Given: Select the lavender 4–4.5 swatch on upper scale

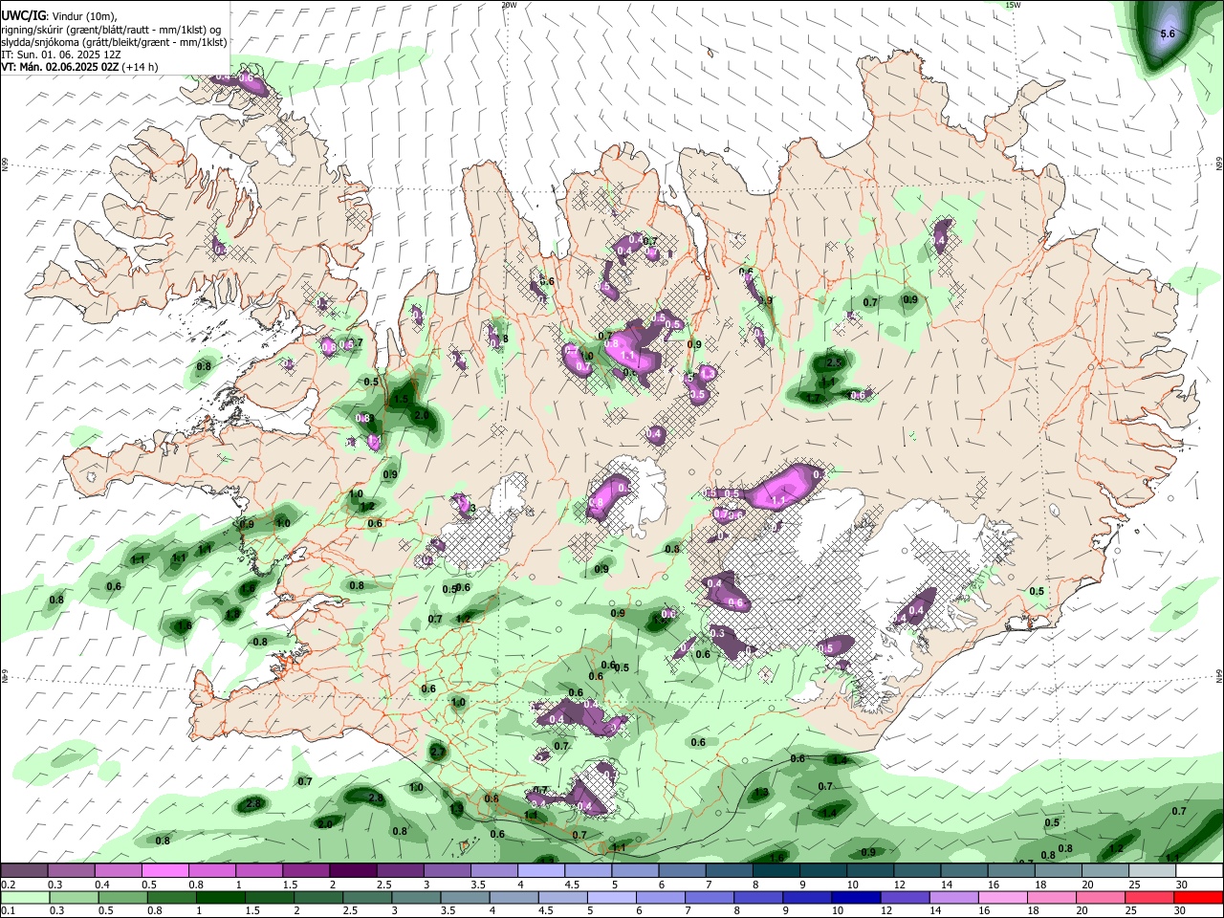Looking at the screenshot, I should pos(540,871).
